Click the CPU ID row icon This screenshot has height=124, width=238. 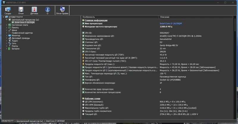pos(83,33)
